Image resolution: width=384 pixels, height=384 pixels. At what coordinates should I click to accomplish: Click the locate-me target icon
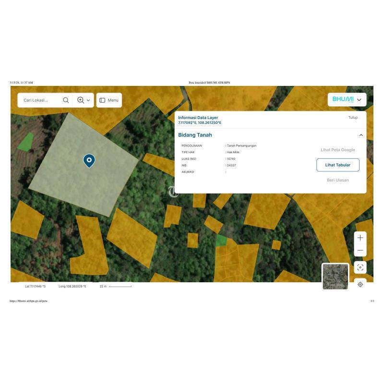click(x=360, y=285)
